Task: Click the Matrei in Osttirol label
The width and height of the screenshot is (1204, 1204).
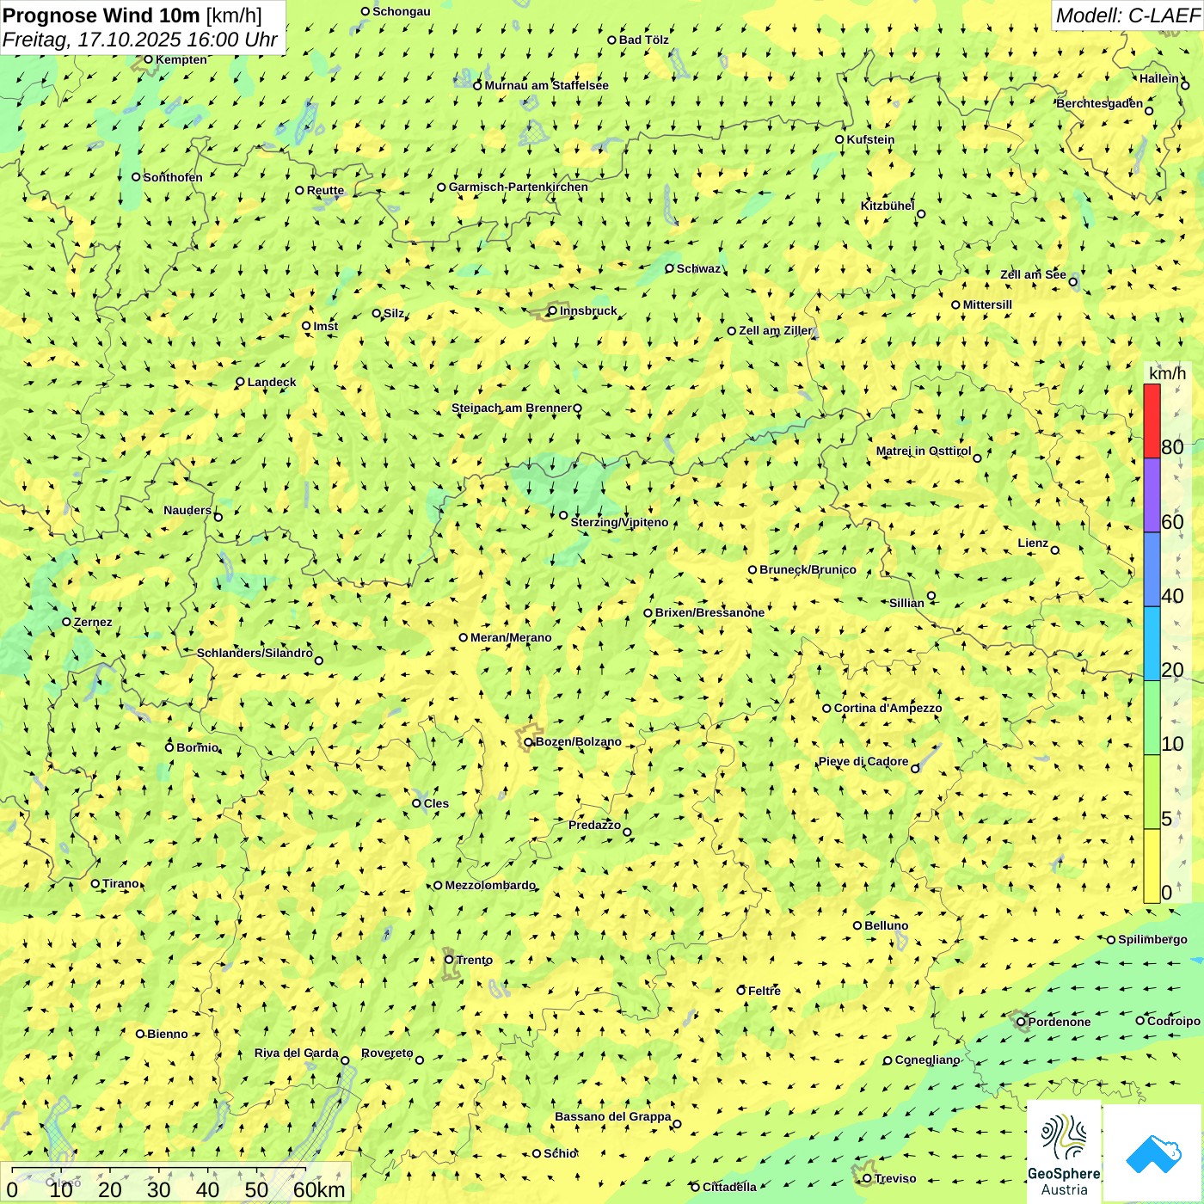Action: [x=924, y=451]
